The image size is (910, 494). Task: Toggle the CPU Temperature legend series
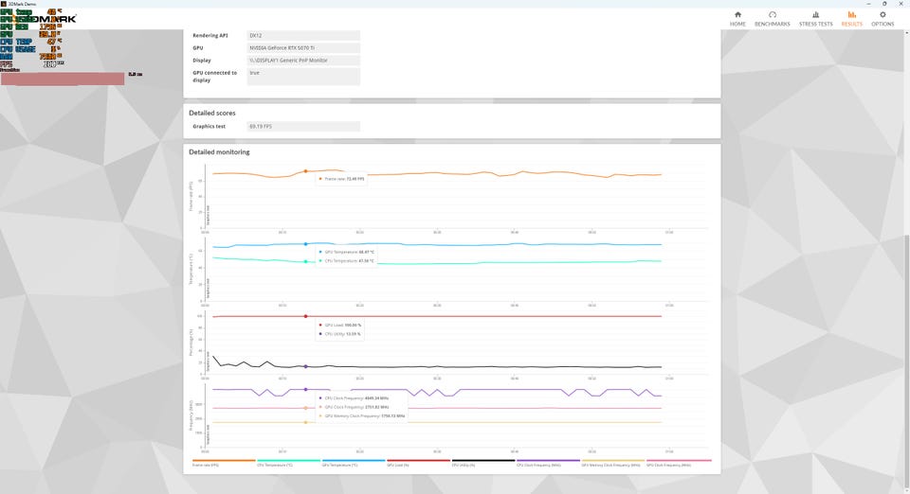pyautogui.click(x=288, y=463)
